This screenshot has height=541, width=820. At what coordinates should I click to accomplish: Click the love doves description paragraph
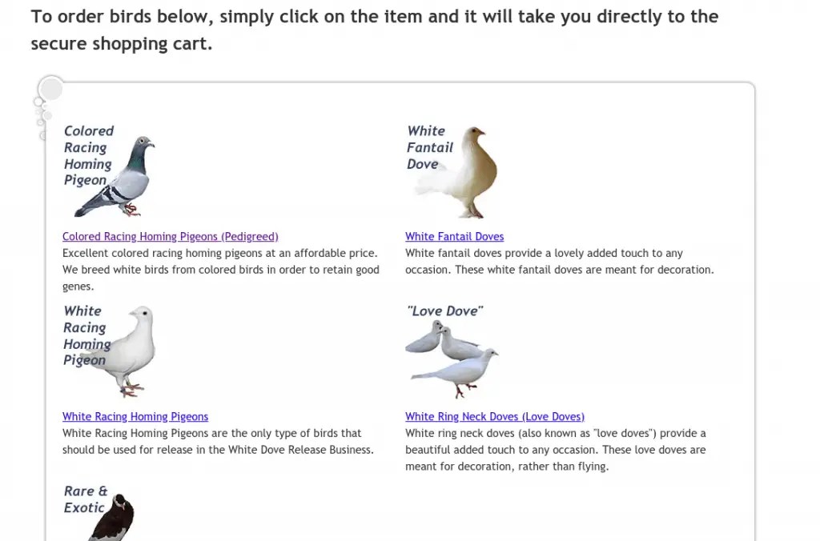pyautogui.click(x=555, y=449)
